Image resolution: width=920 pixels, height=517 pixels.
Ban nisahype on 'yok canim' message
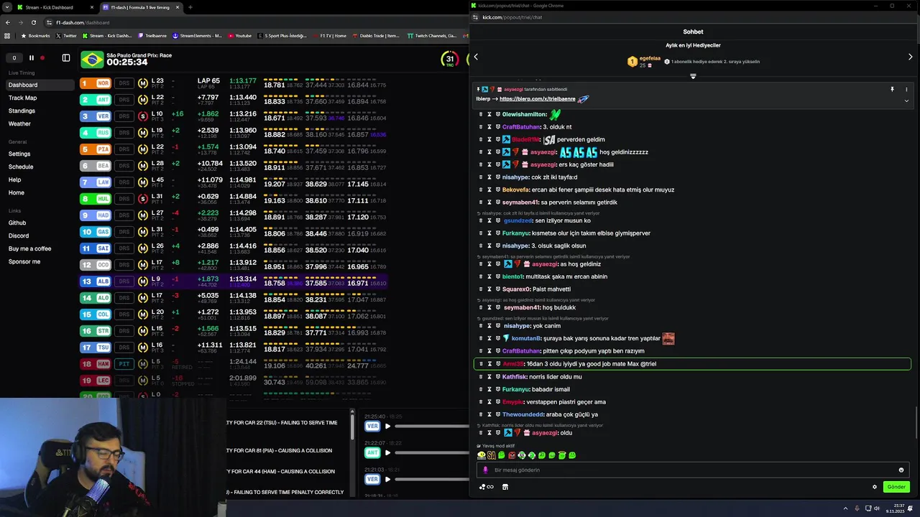point(498,326)
